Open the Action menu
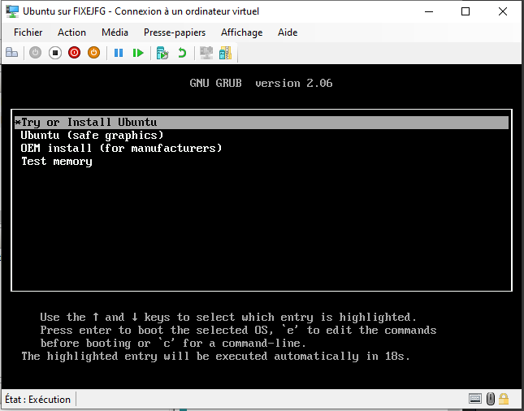 71,32
